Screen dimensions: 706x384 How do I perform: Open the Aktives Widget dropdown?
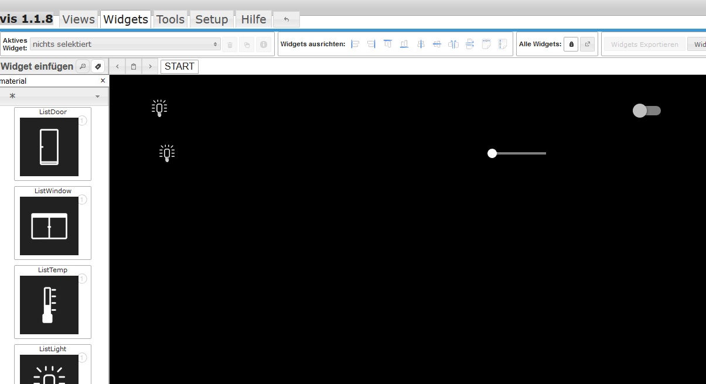pyautogui.click(x=125, y=44)
